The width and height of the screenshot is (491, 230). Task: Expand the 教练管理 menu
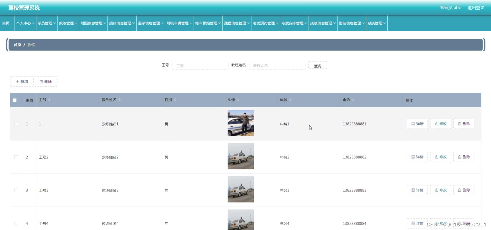coord(68,23)
